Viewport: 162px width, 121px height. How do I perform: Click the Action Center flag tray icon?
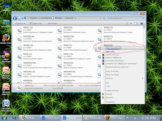(x=128, y=118)
